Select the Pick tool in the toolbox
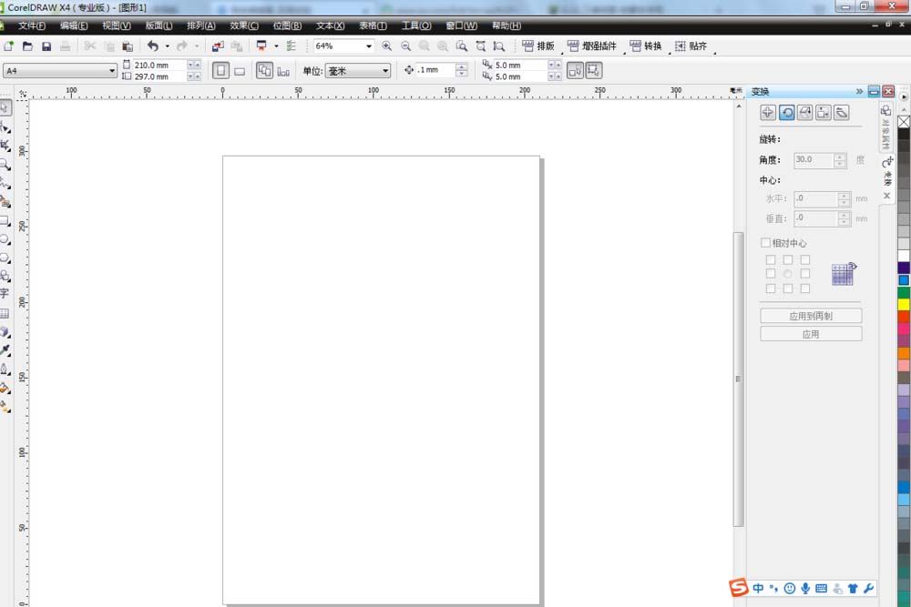This screenshot has width=911, height=607. (5, 107)
